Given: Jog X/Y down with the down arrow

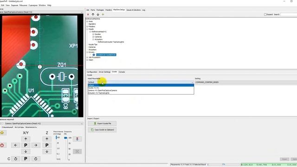Looking at the screenshot, I should pyautogui.click(x=26, y=152).
